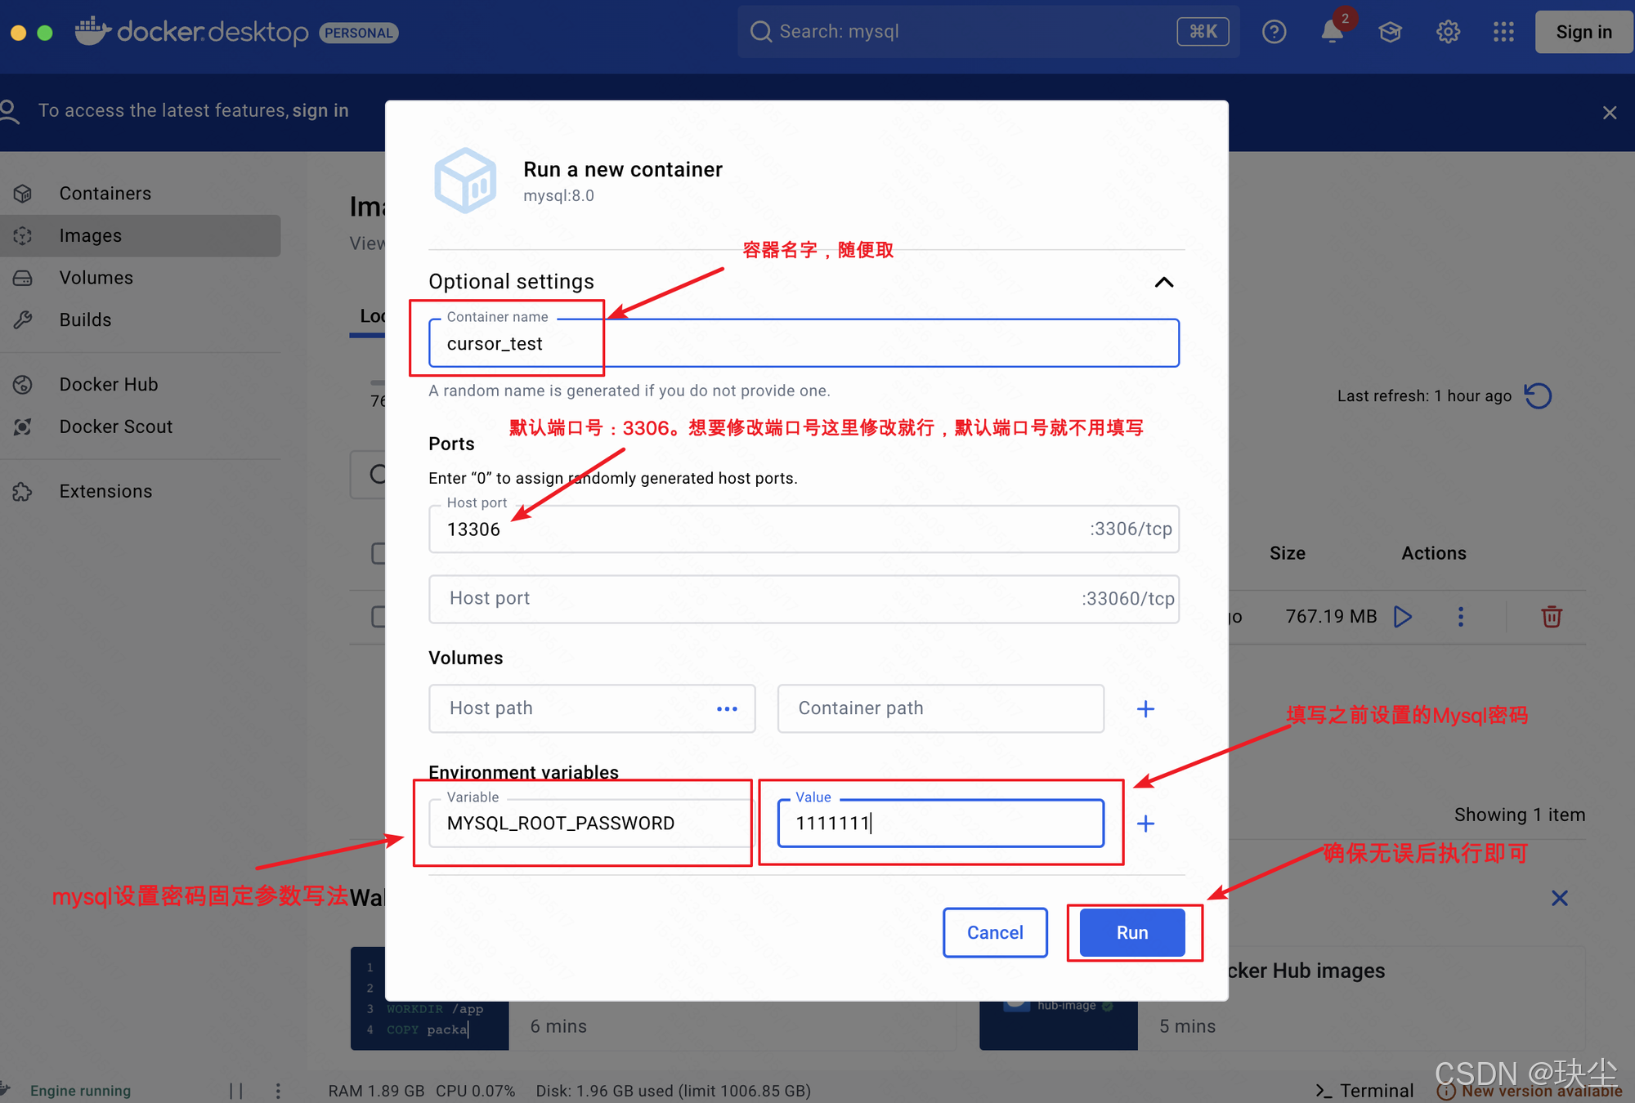Open image row more-actions menu
Screen dimensions: 1635x1103
[1461, 617]
